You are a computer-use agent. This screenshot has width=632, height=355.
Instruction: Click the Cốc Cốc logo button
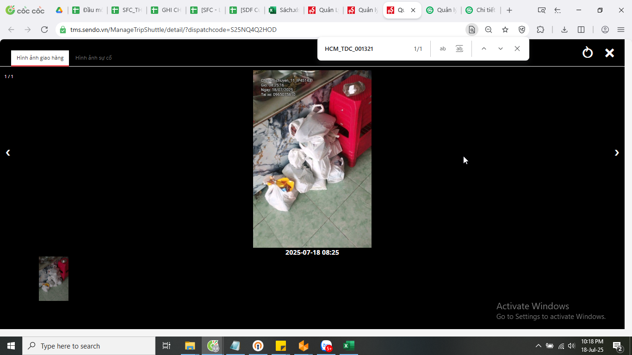25,10
